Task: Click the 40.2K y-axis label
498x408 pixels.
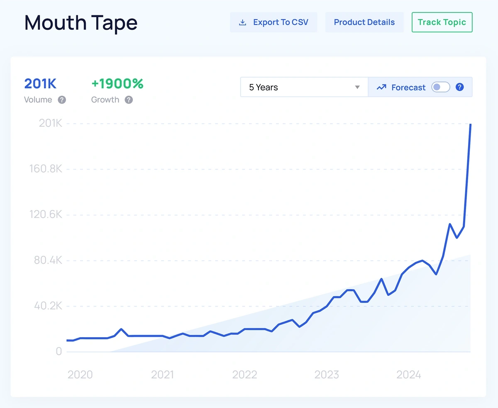Action: point(48,306)
